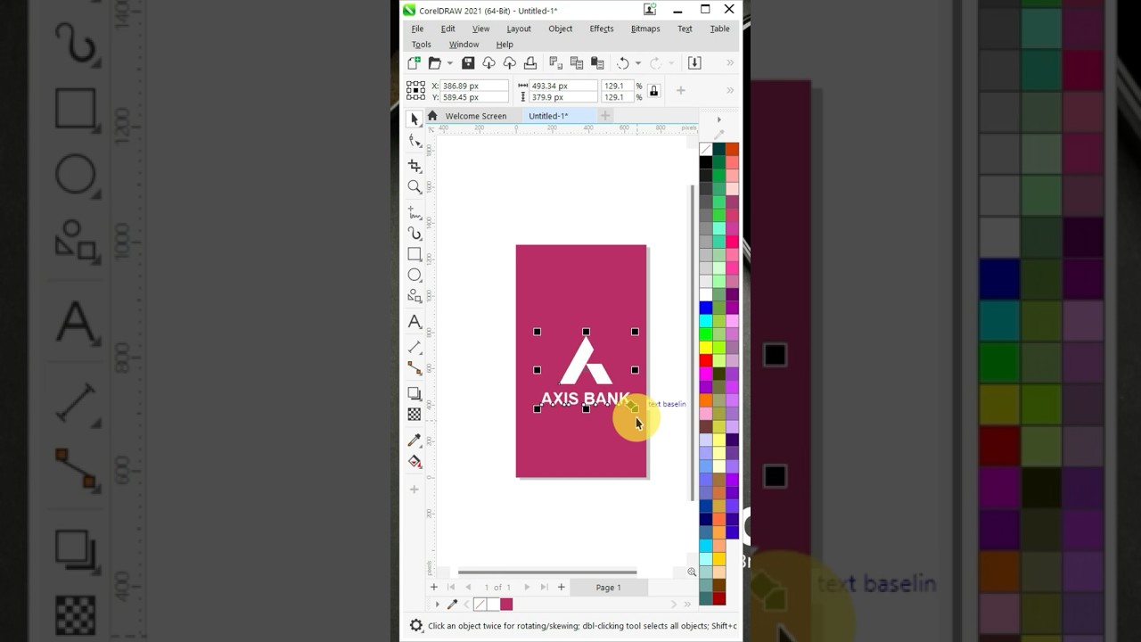Click the Copy icon in toolbar
The image size is (1141, 642).
(576, 63)
